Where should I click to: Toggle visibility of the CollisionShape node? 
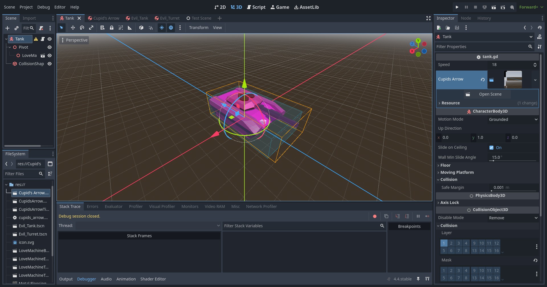50,64
